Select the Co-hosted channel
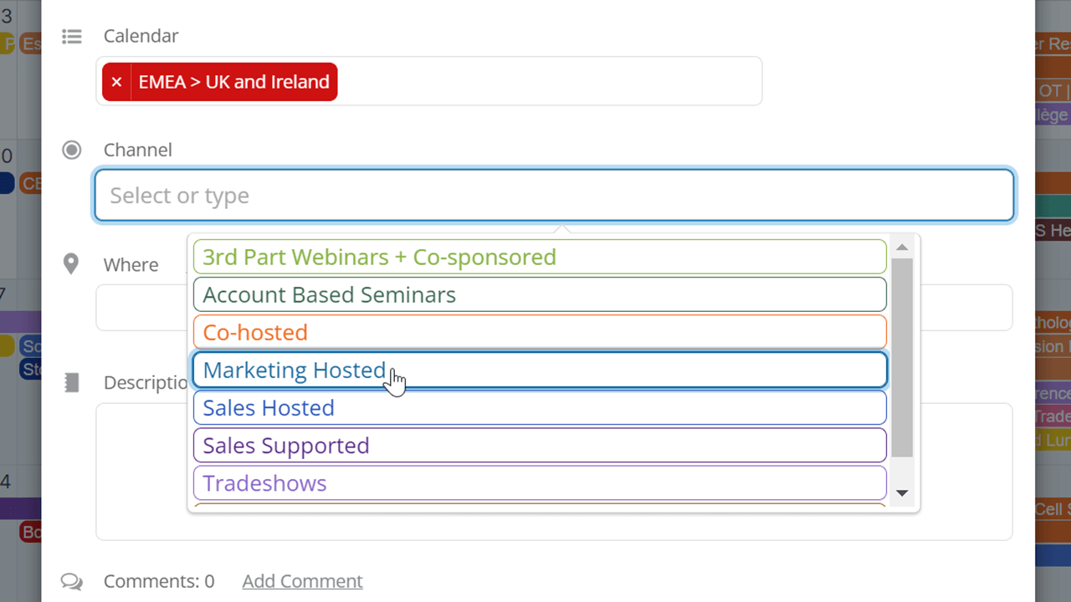This screenshot has width=1071, height=602. [540, 332]
